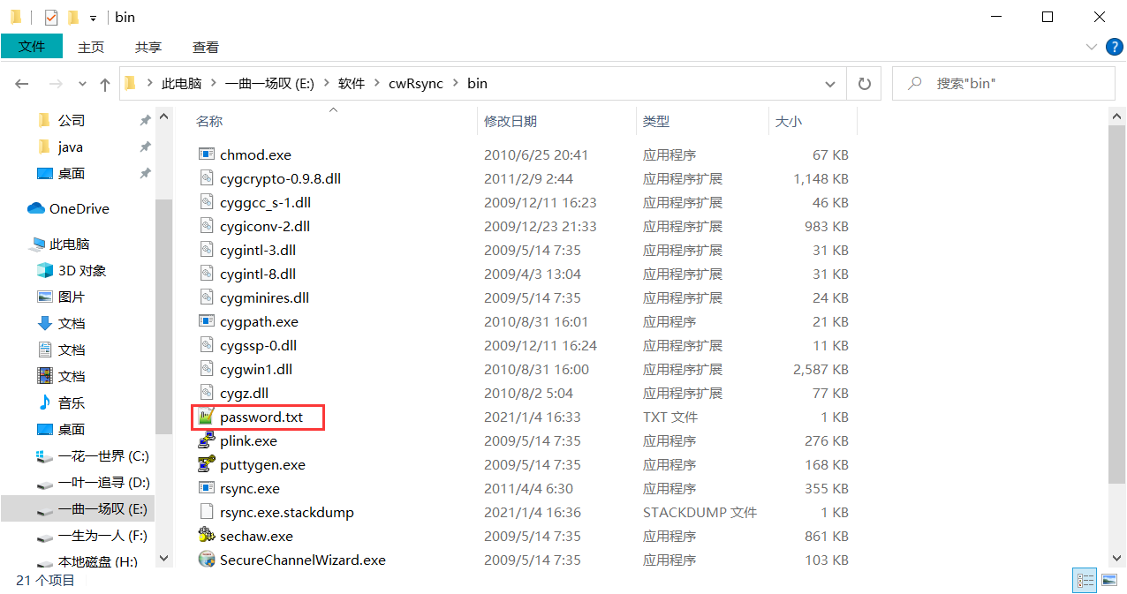Go up one folder level arrow
Image resolution: width=1127 pixels, height=594 pixels.
pos(105,84)
